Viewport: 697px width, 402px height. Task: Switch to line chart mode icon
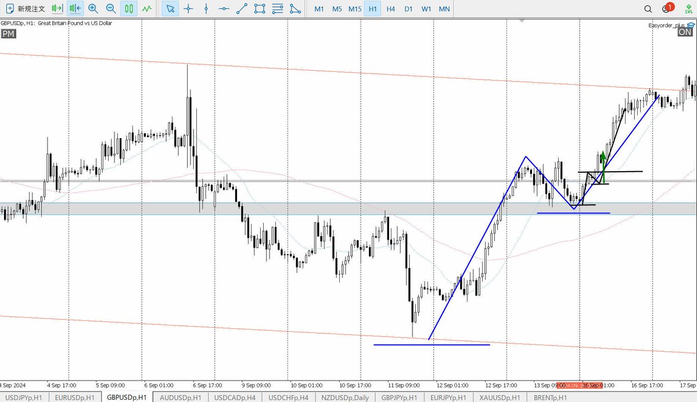(147, 9)
